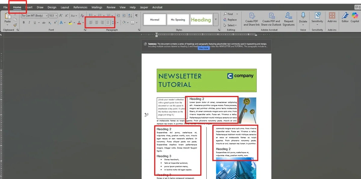The image size is (361, 179).
Task: Open the font name dropdown
Action: click(x=46, y=16)
